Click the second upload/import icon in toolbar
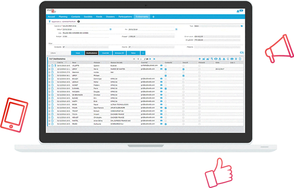 [224, 59]
